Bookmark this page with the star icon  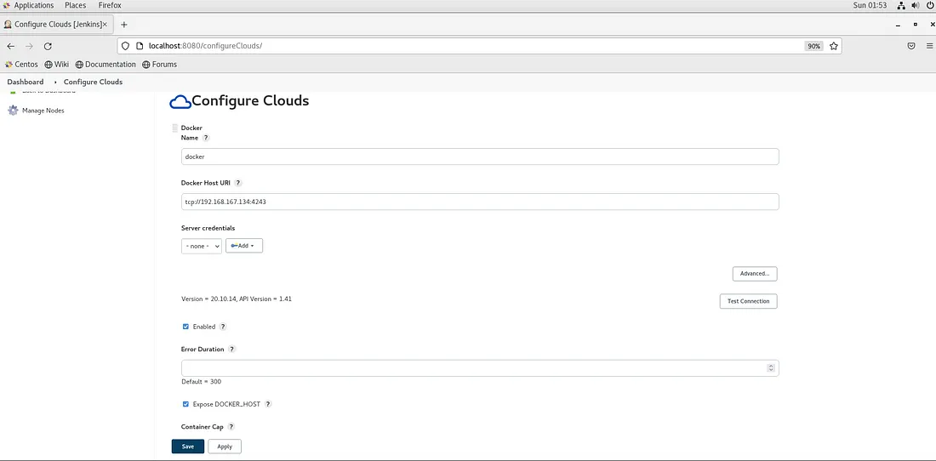(x=833, y=46)
